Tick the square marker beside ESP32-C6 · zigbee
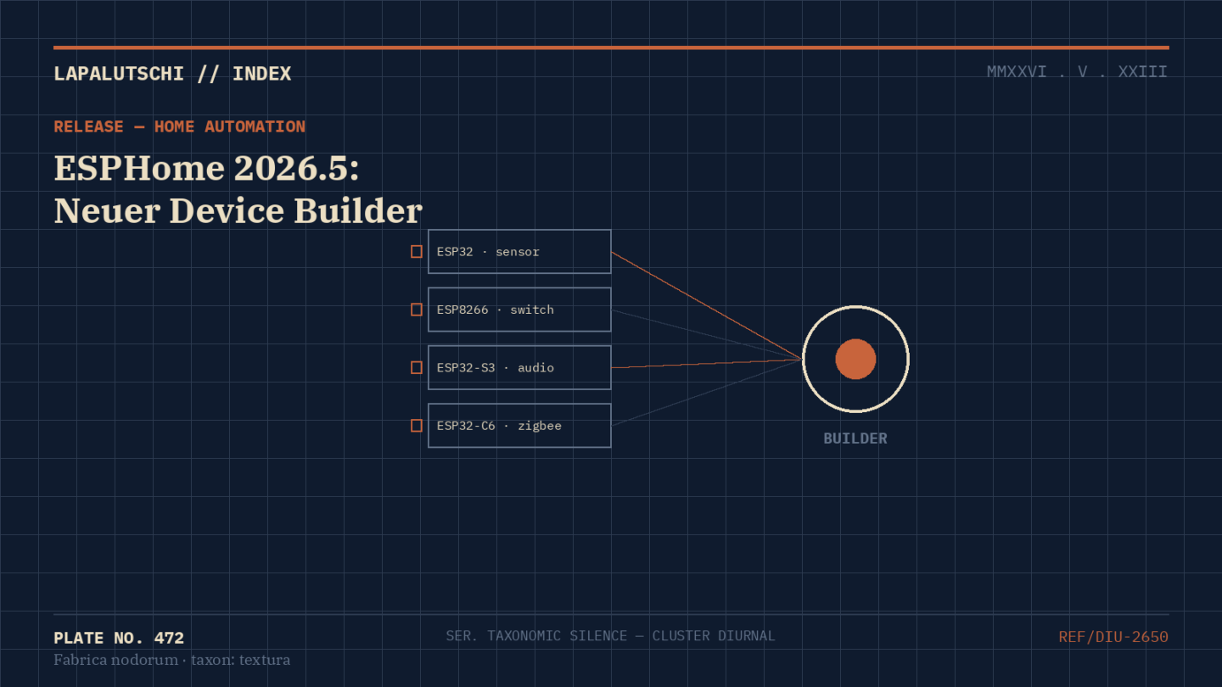 click(416, 426)
